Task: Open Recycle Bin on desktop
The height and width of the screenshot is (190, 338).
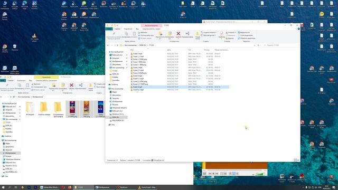Action: [15, 47]
